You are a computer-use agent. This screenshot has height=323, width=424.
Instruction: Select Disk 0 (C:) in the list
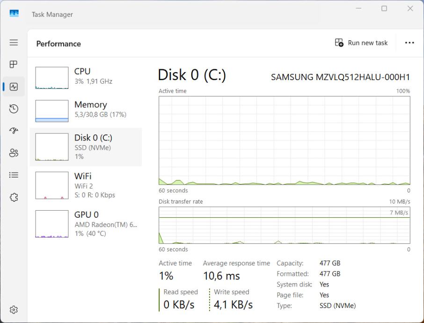[x=86, y=147]
